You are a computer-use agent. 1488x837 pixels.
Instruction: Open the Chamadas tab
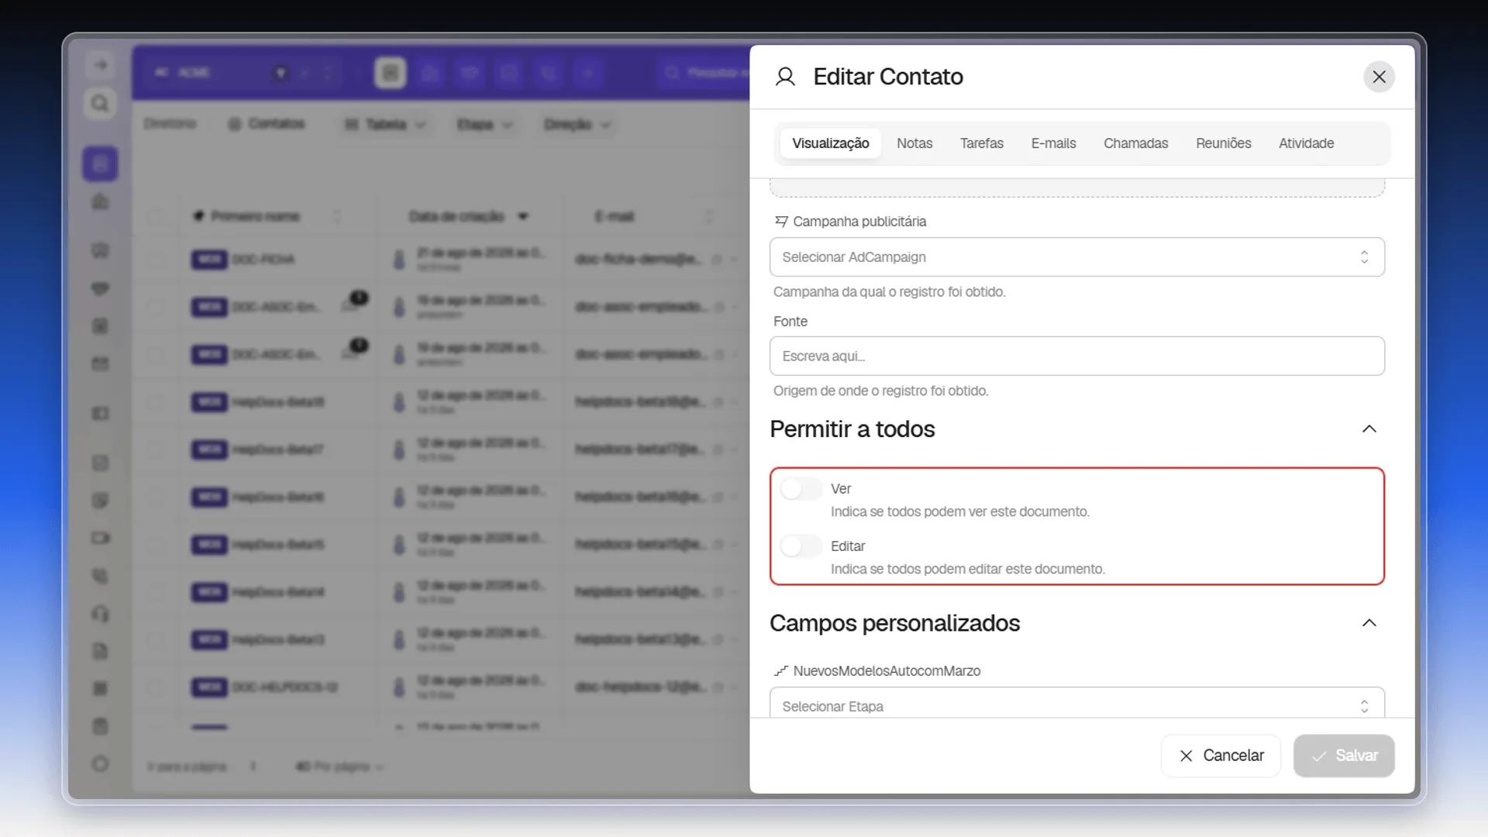coord(1135,143)
